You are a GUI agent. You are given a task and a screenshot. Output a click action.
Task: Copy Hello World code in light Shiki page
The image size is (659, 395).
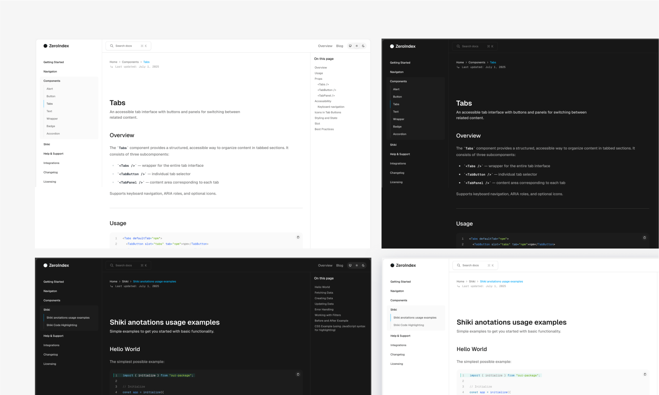645,374
